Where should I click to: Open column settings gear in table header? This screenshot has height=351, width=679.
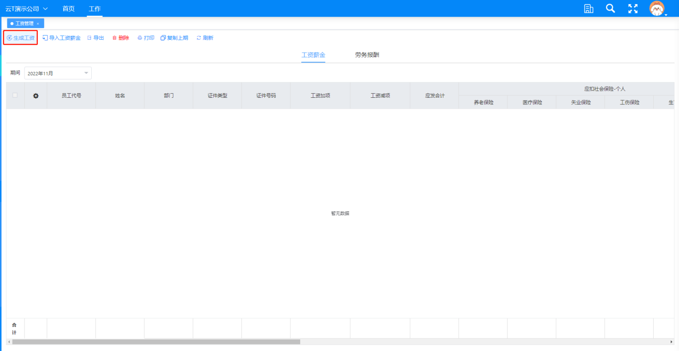(36, 95)
